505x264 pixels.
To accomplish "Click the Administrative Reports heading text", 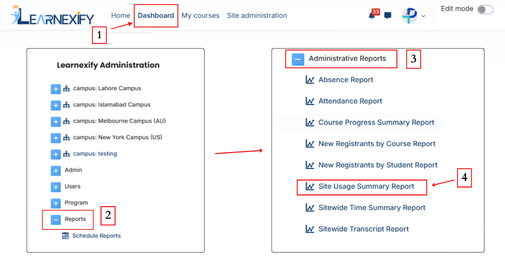I will click(347, 58).
